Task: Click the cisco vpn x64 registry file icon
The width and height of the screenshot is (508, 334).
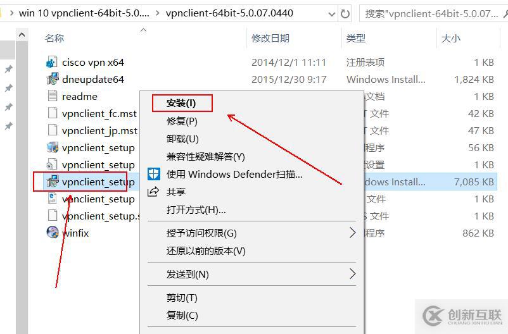Action: [x=52, y=62]
